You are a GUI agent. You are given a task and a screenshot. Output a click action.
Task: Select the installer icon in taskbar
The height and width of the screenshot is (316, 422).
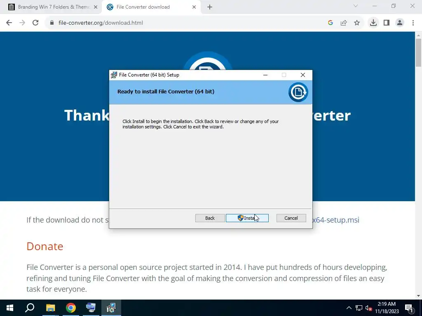(x=111, y=308)
